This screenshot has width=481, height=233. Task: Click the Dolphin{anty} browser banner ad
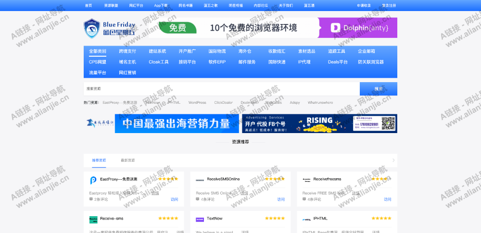point(273,28)
